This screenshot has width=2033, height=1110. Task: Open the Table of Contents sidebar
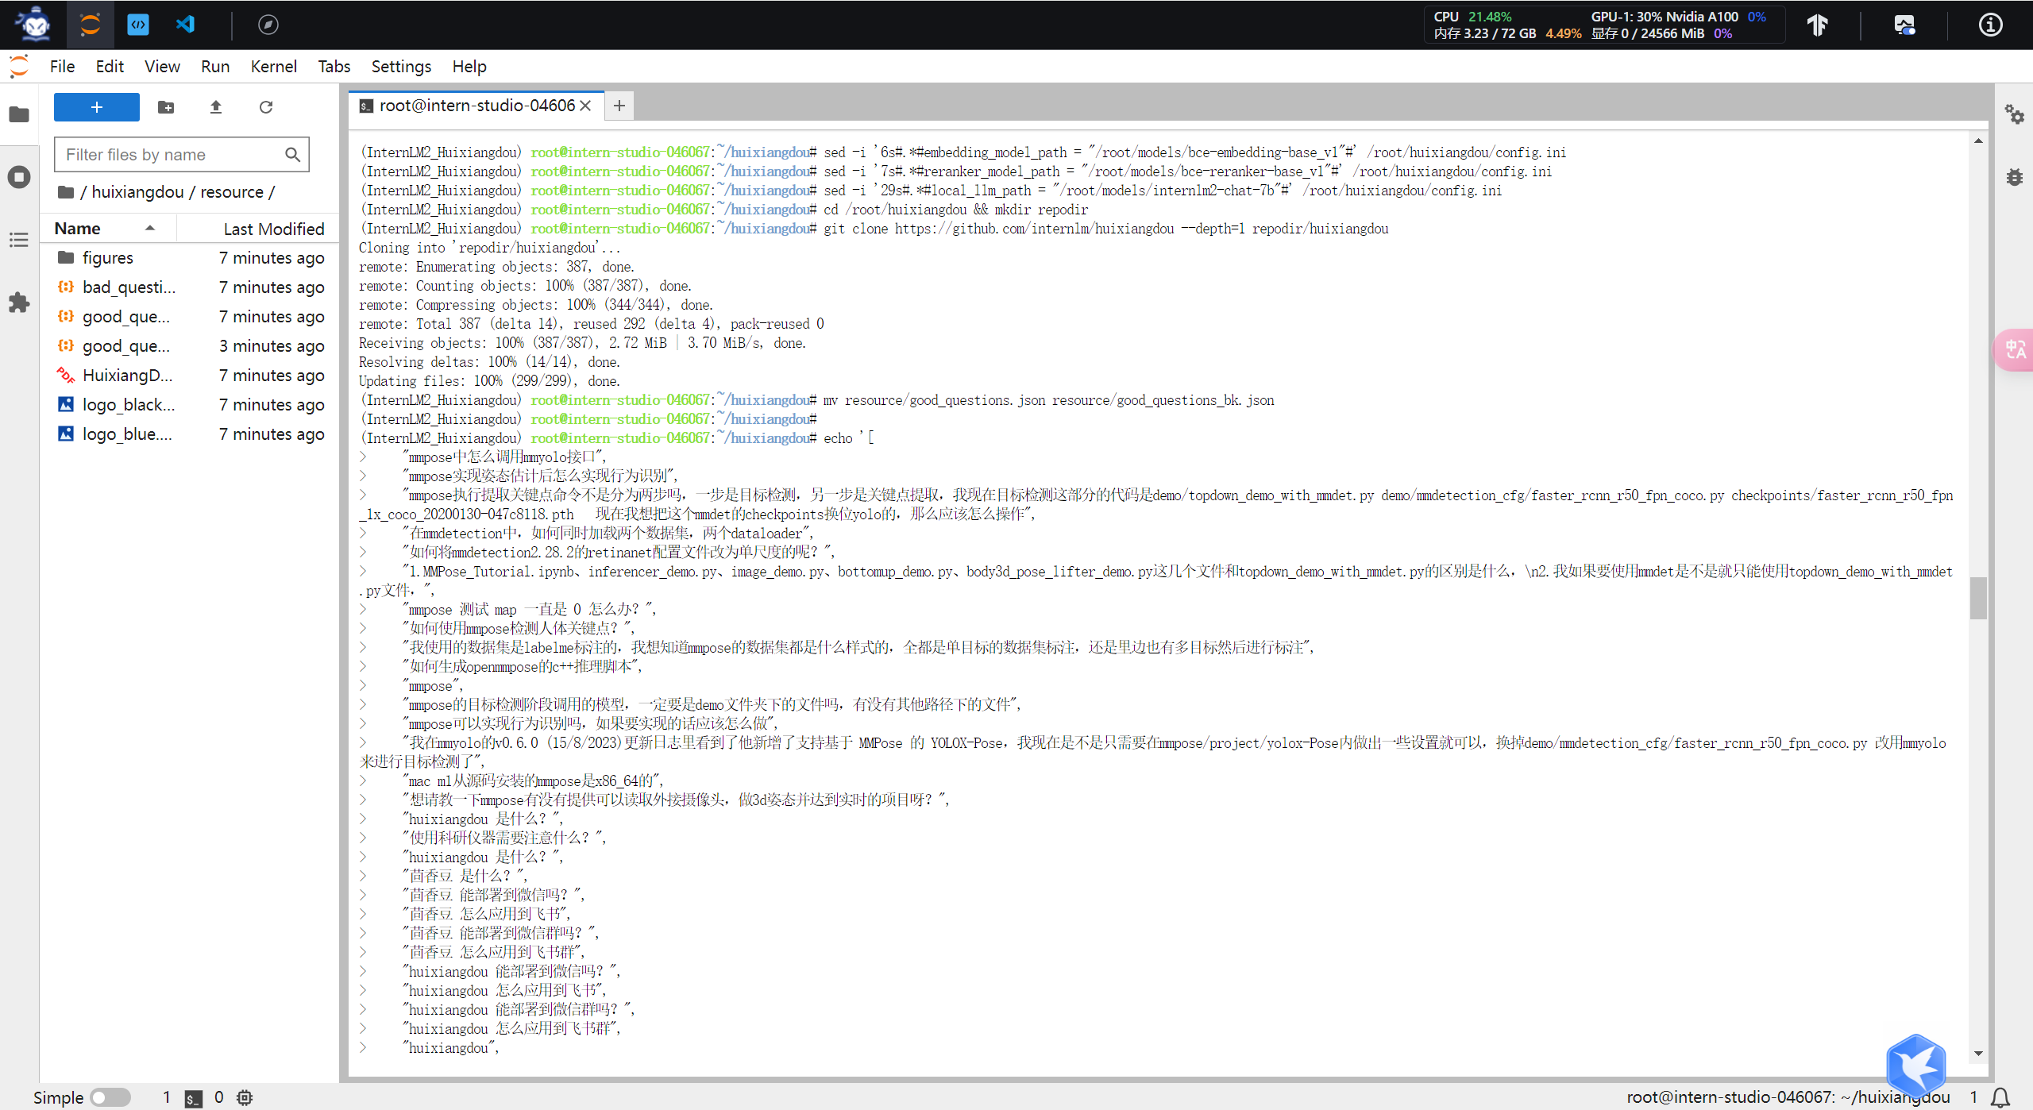[x=19, y=240]
